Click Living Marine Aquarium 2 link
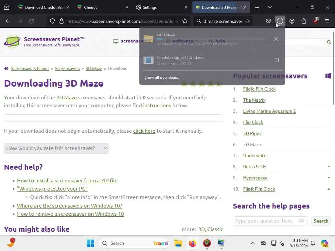 coord(270,111)
